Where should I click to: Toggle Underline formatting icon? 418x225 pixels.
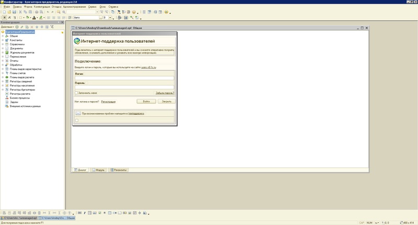tap(15, 18)
